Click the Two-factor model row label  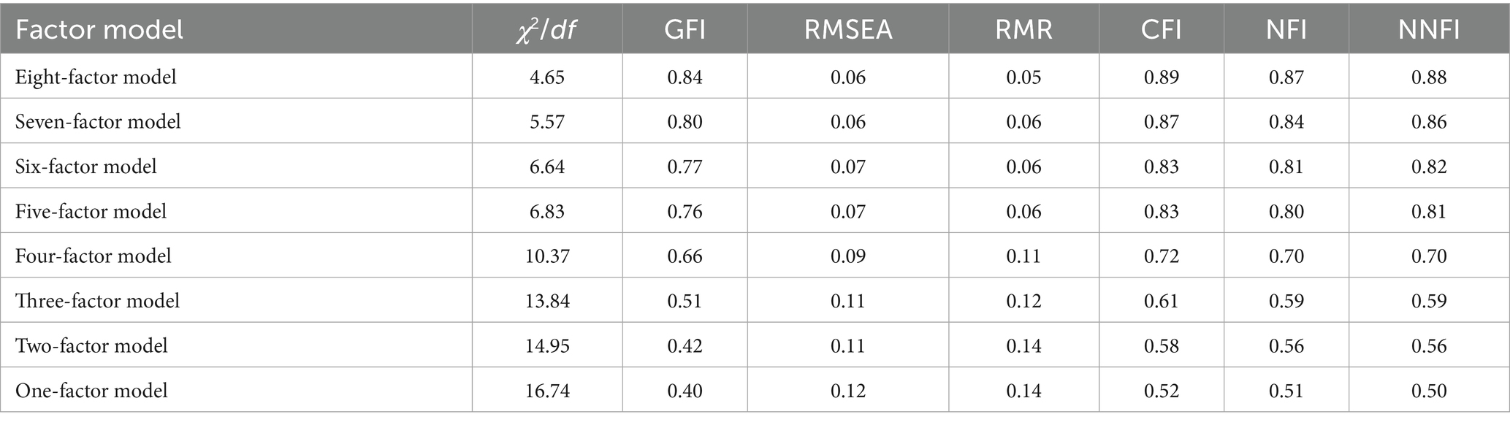pyautogui.click(x=91, y=345)
